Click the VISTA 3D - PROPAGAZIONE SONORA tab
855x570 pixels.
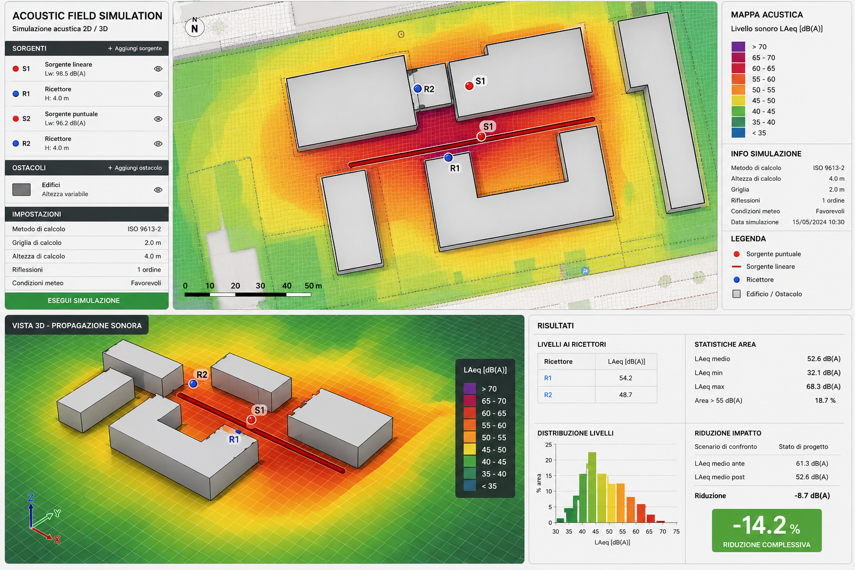tap(77, 326)
